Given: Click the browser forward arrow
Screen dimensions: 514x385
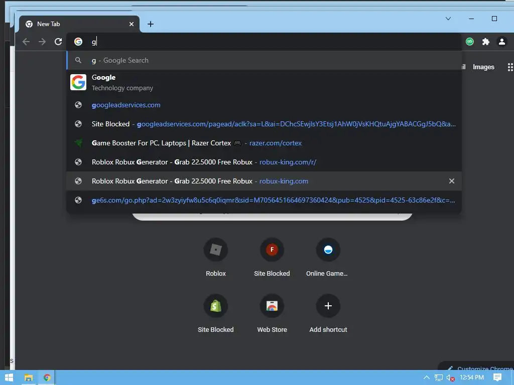Looking at the screenshot, I should (42, 42).
